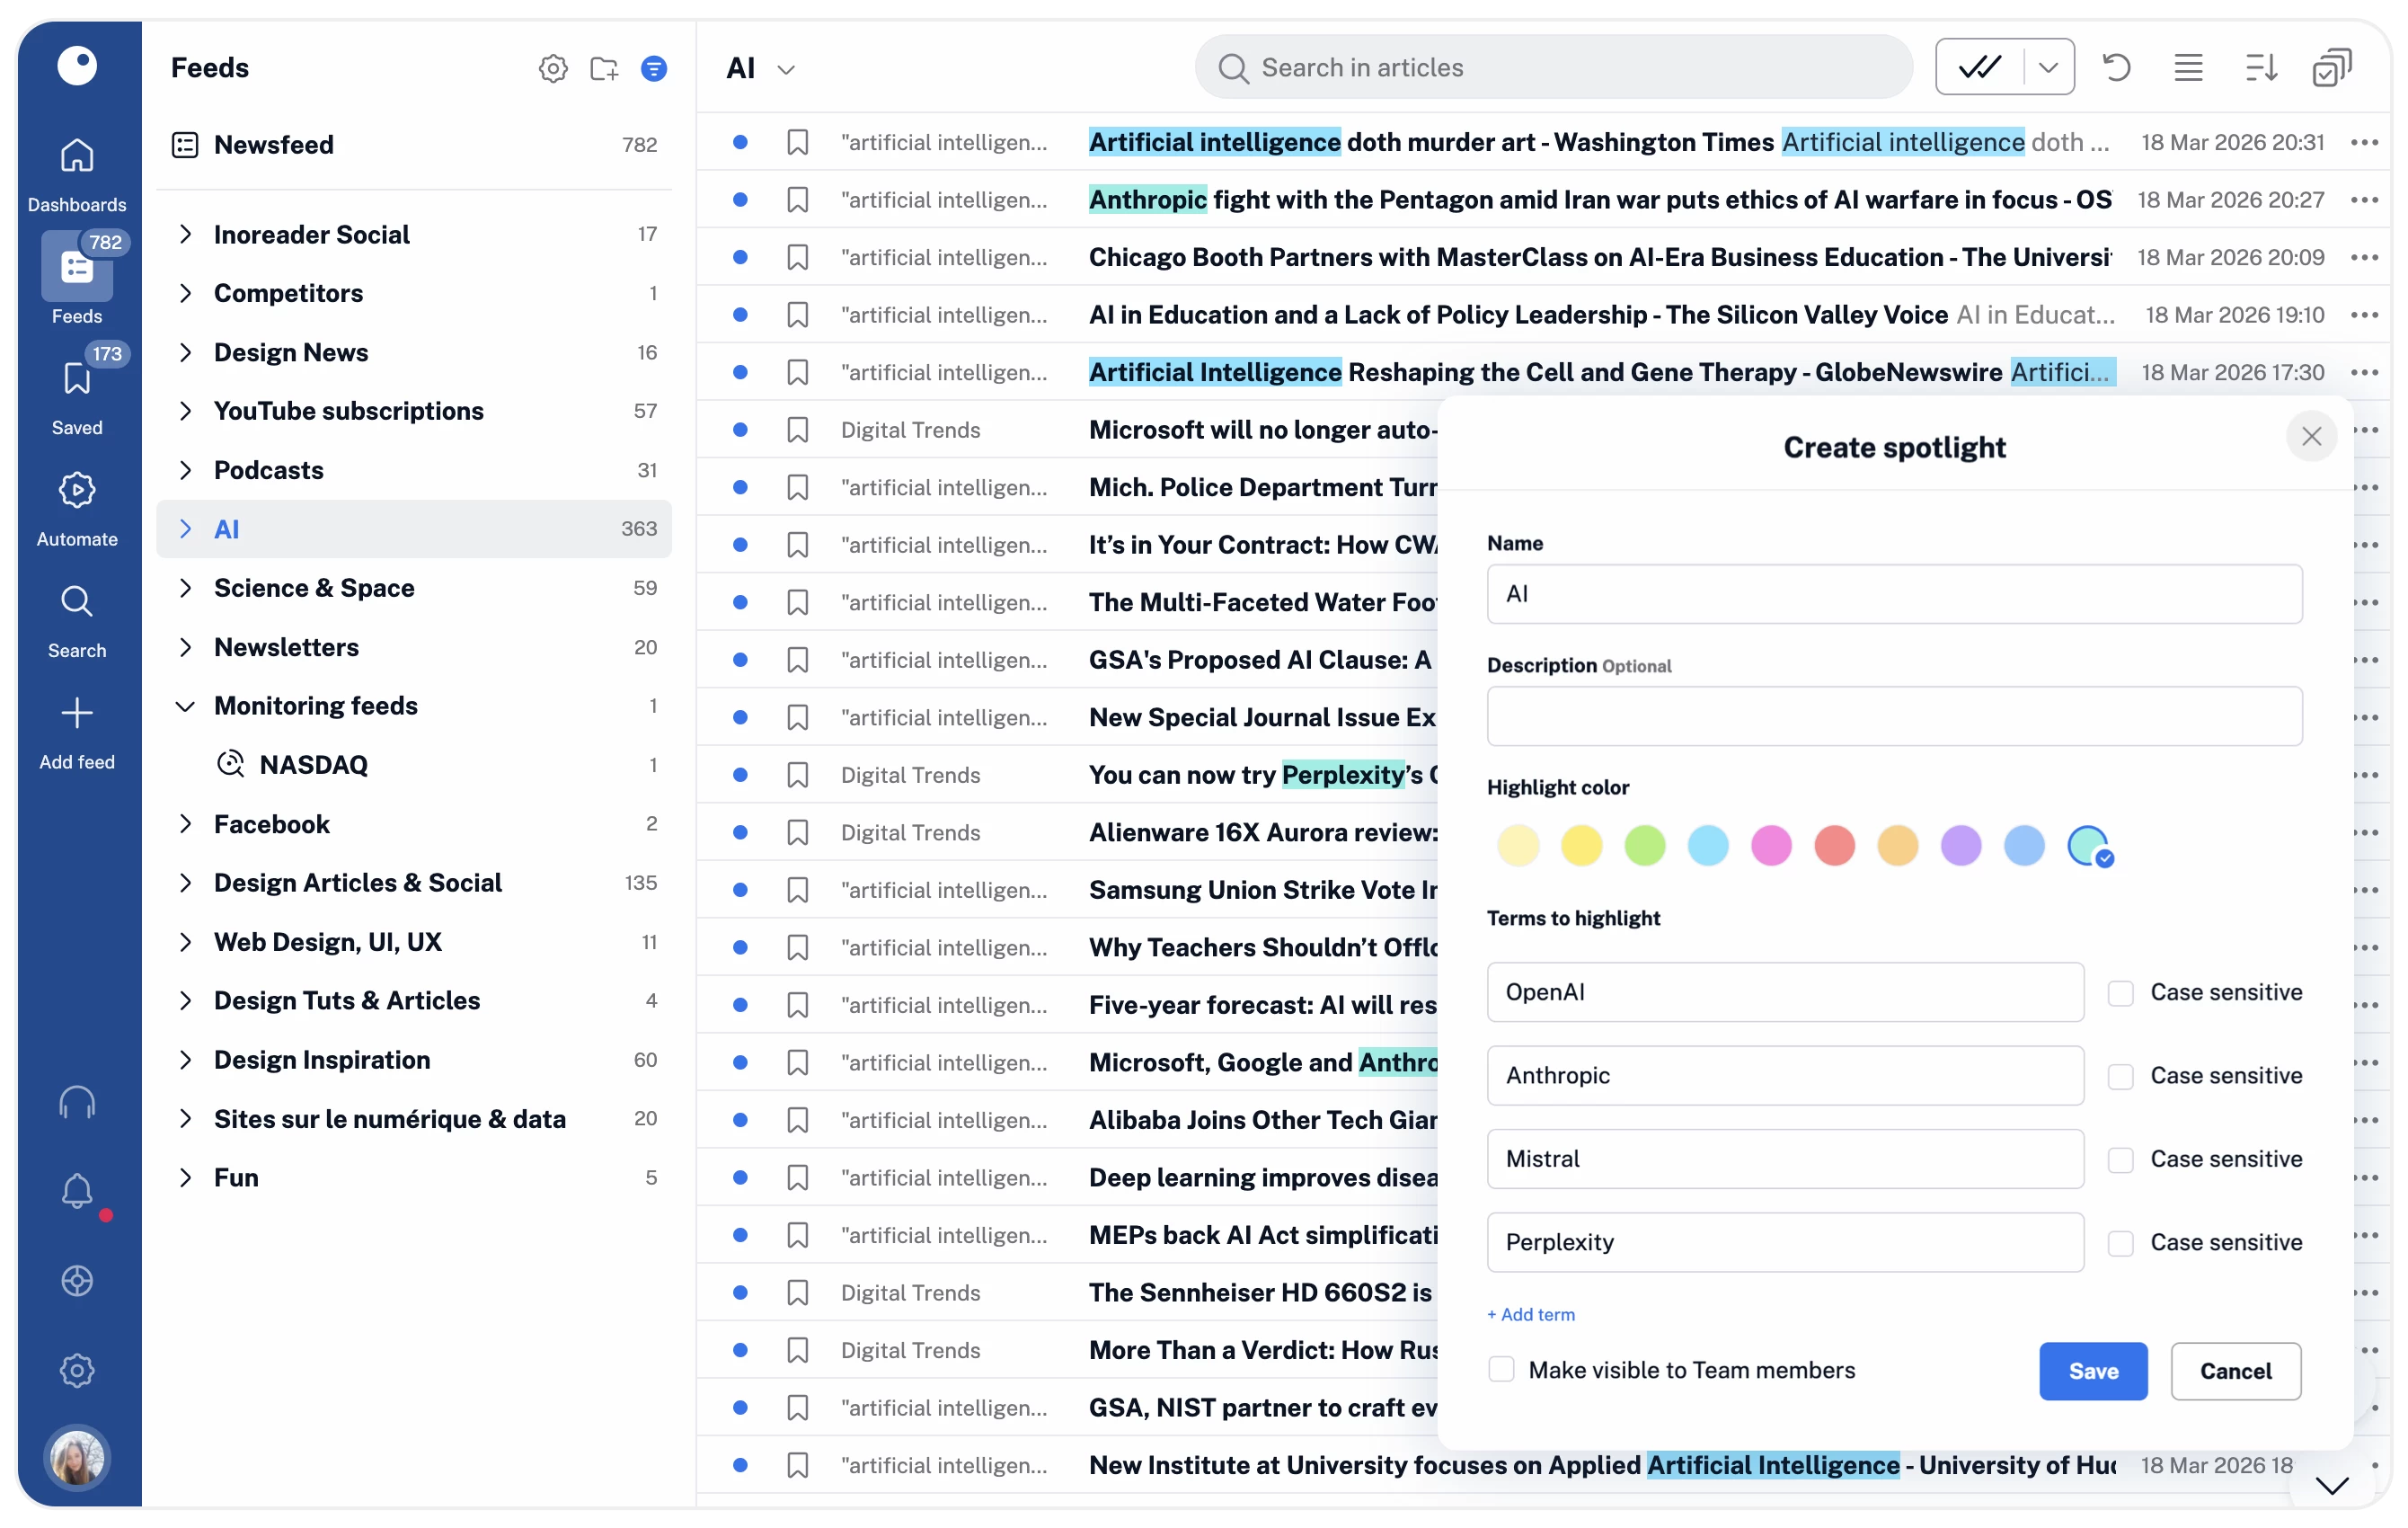2408x1528 pixels.
Task: Save the spotlight
Action: [2092, 1371]
